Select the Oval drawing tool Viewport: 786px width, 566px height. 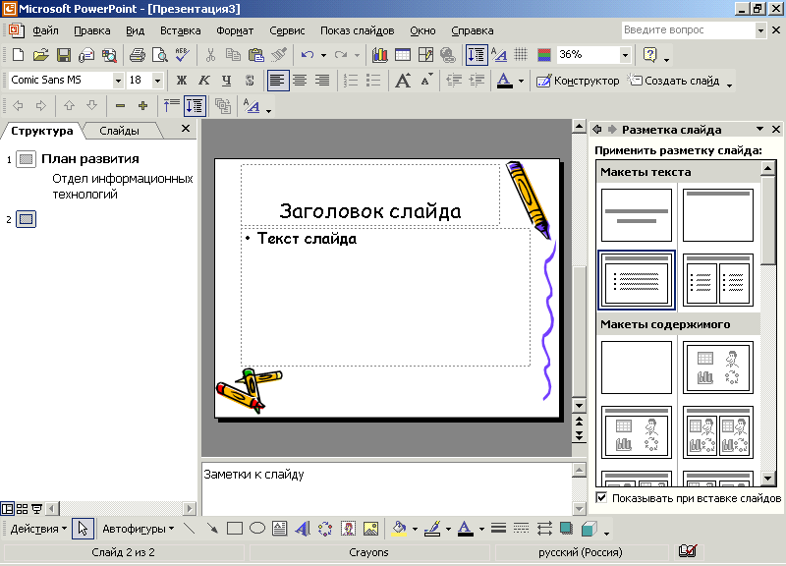click(x=257, y=529)
